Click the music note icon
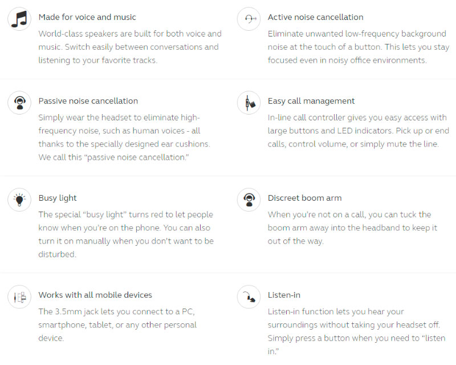This screenshot has height=365, width=456. pos(19,19)
